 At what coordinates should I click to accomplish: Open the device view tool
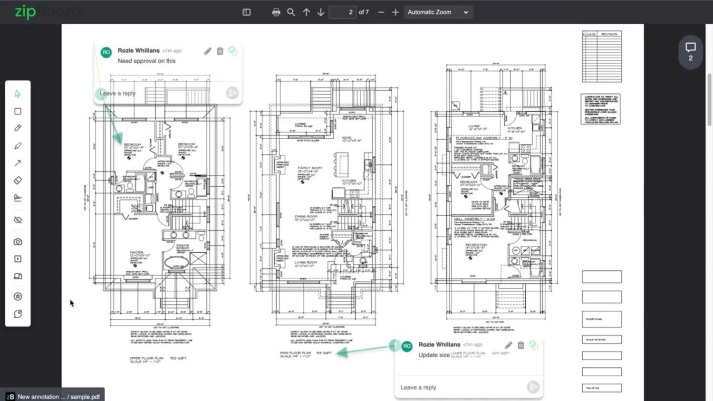point(18,276)
